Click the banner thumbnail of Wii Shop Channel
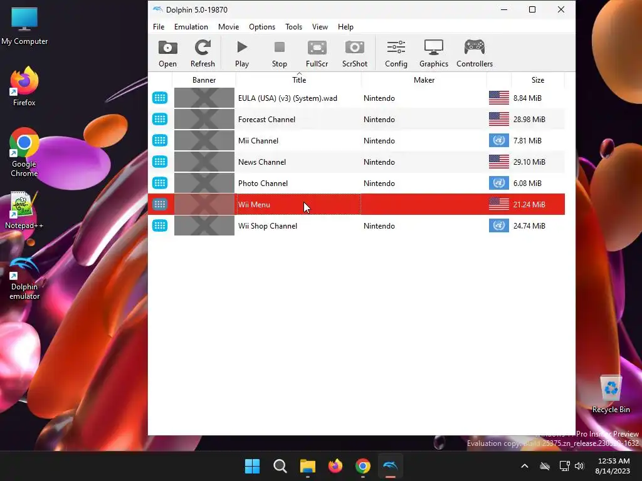Image resolution: width=642 pixels, height=481 pixels. coord(204,225)
